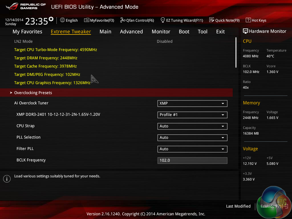Click the +5V 5.080 V reading
Screen dimensions: 292x219
(x=272, y=163)
